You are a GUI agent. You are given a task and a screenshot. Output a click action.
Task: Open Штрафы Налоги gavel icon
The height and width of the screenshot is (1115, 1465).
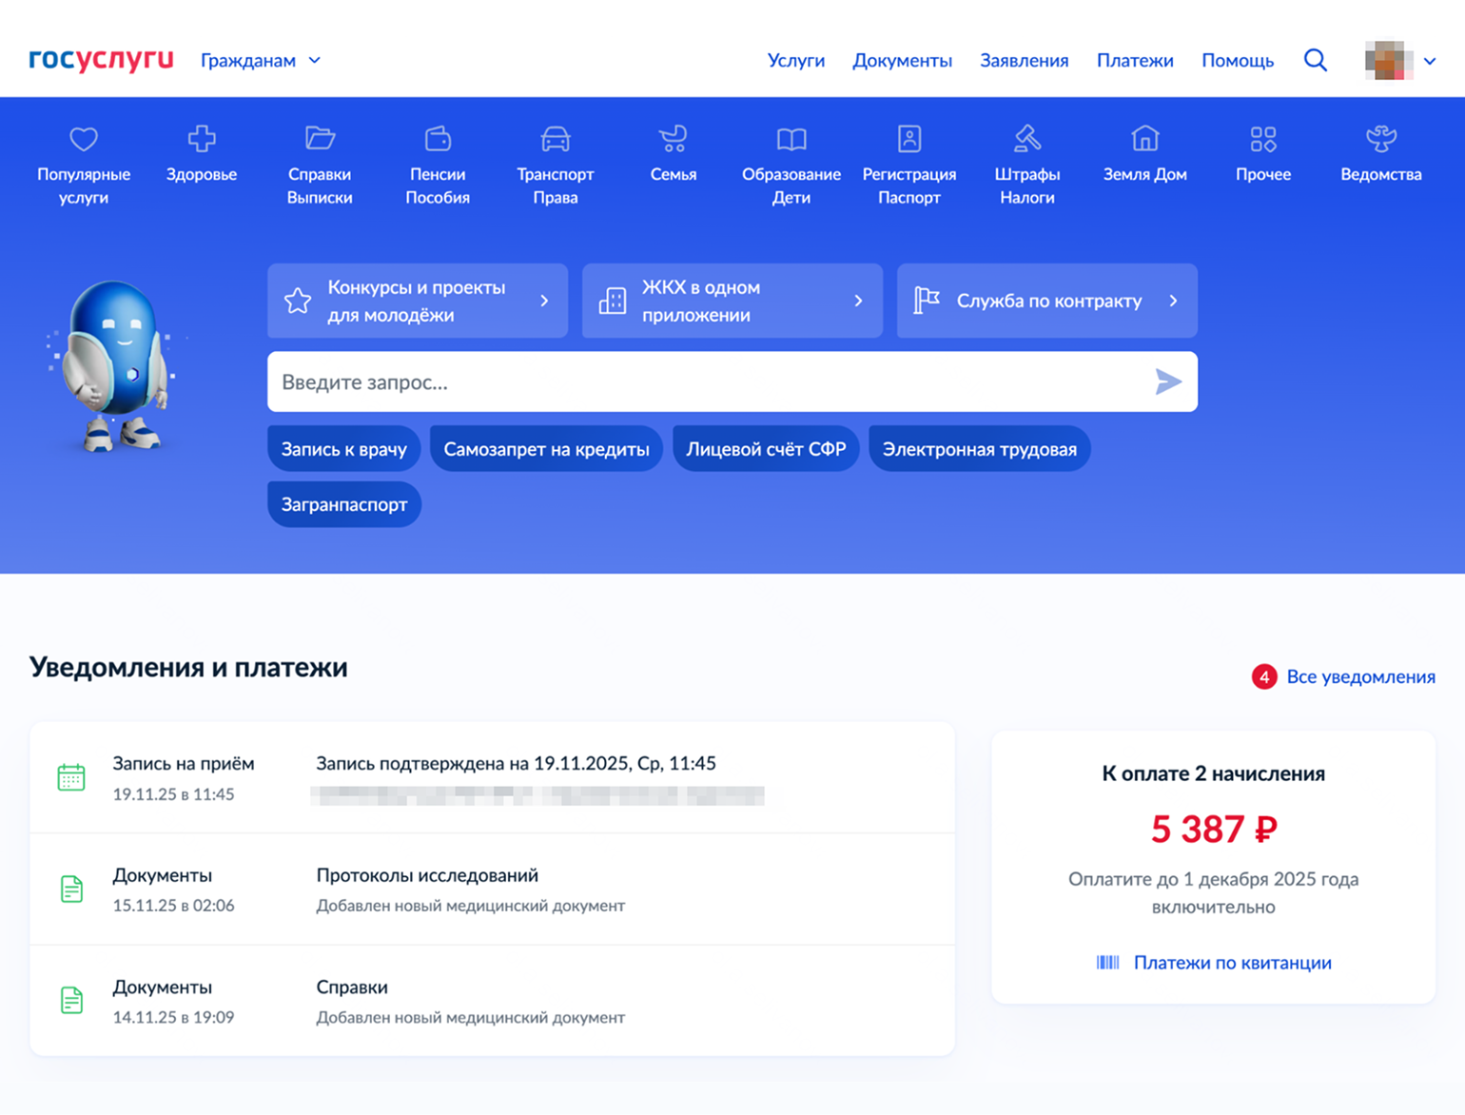coord(1027,139)
